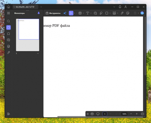Click the greyed save icon
The height and width of the screenshot is (123, 151).
click(135, 13)
